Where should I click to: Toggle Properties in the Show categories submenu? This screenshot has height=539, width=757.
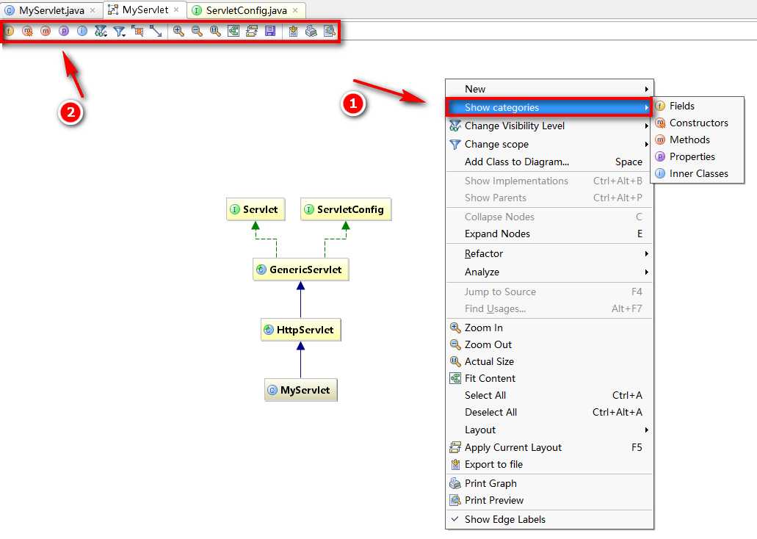click(698, 156)
